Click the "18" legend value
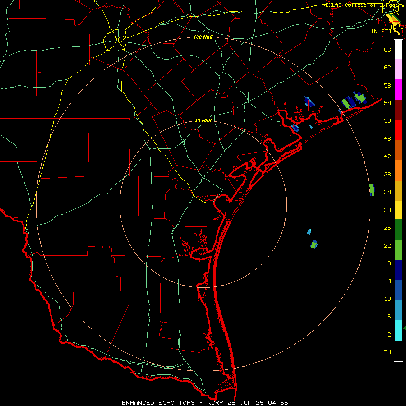406x406 pixels. (388, 263)
